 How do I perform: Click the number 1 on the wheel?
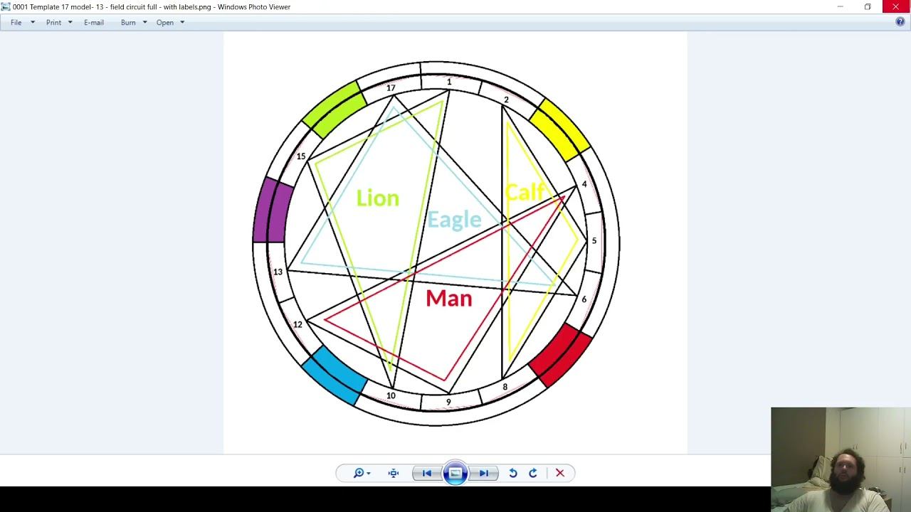point(449,82)
